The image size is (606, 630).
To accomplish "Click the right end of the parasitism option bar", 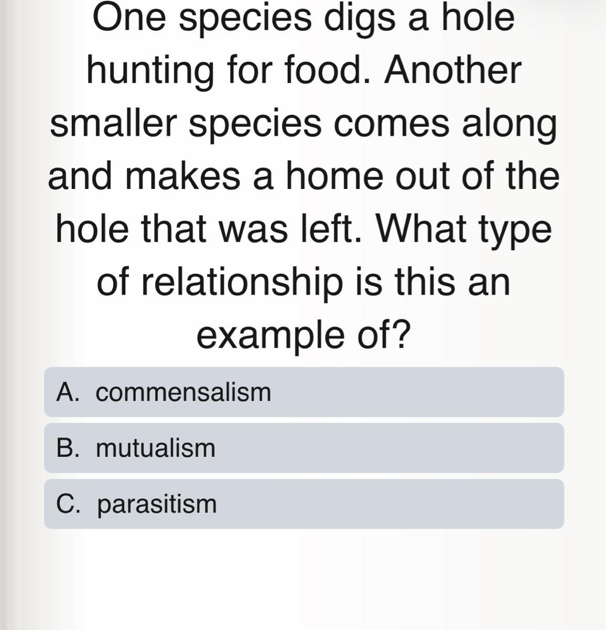I will point(545,504).
